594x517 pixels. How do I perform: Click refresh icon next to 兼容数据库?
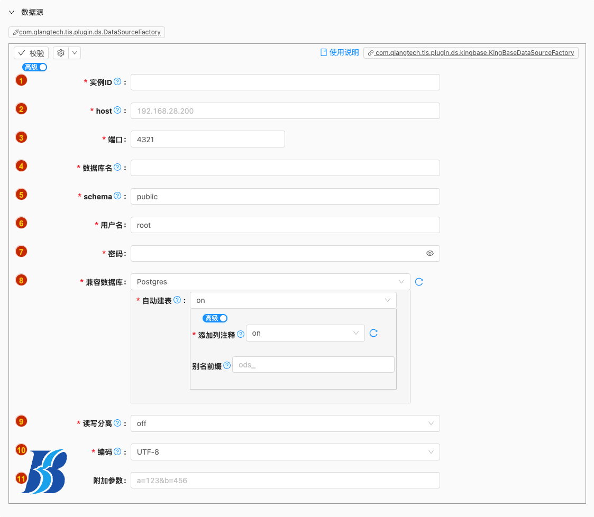coord(419,282)
